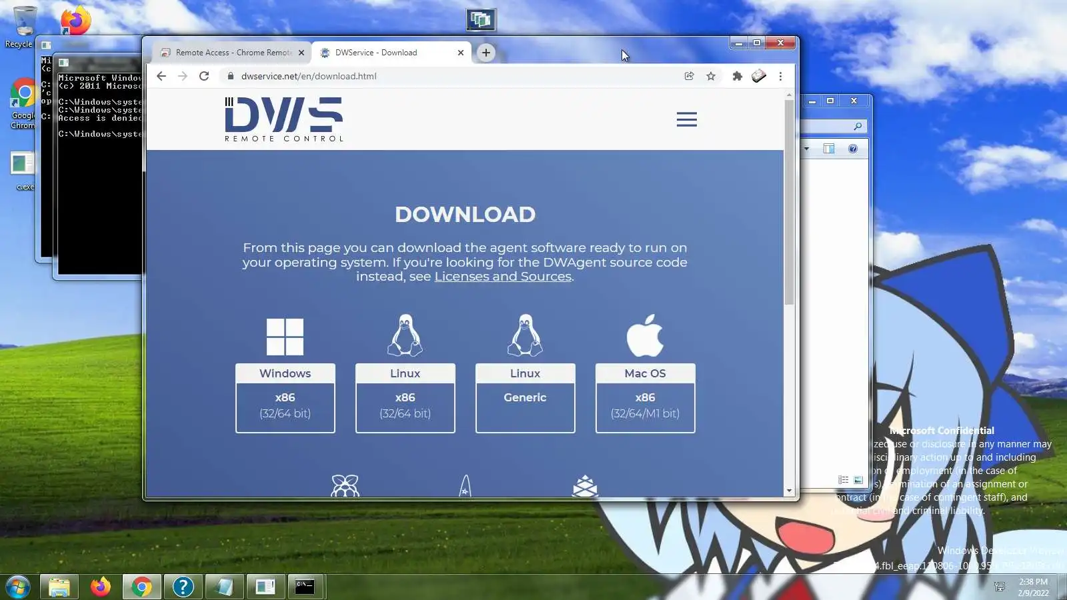This screenshot has height=600, width=1067.
Task: Click the Apple logo icon
Action: point(645,335)
